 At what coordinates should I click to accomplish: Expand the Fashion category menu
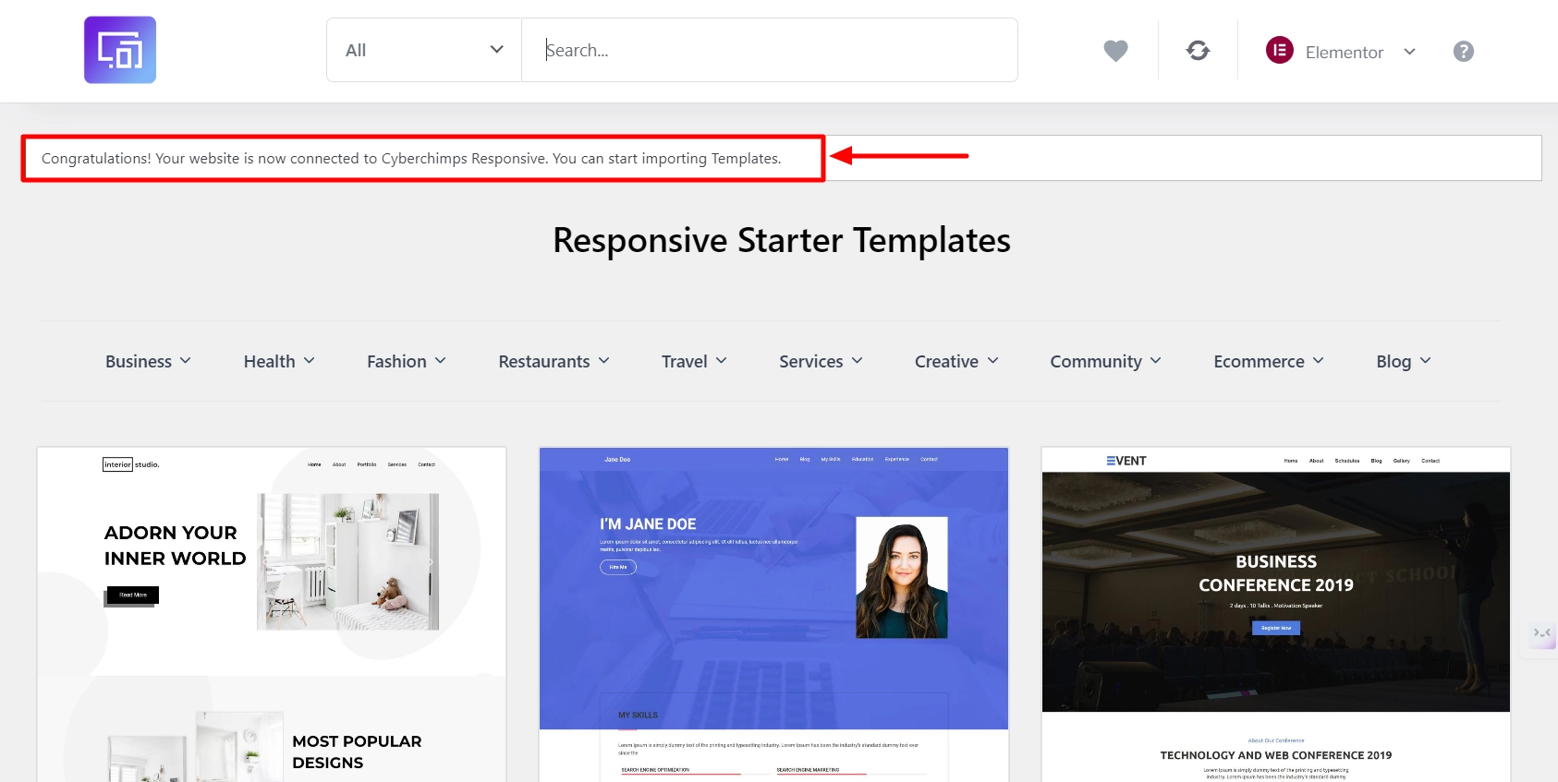tap(407, 361)
